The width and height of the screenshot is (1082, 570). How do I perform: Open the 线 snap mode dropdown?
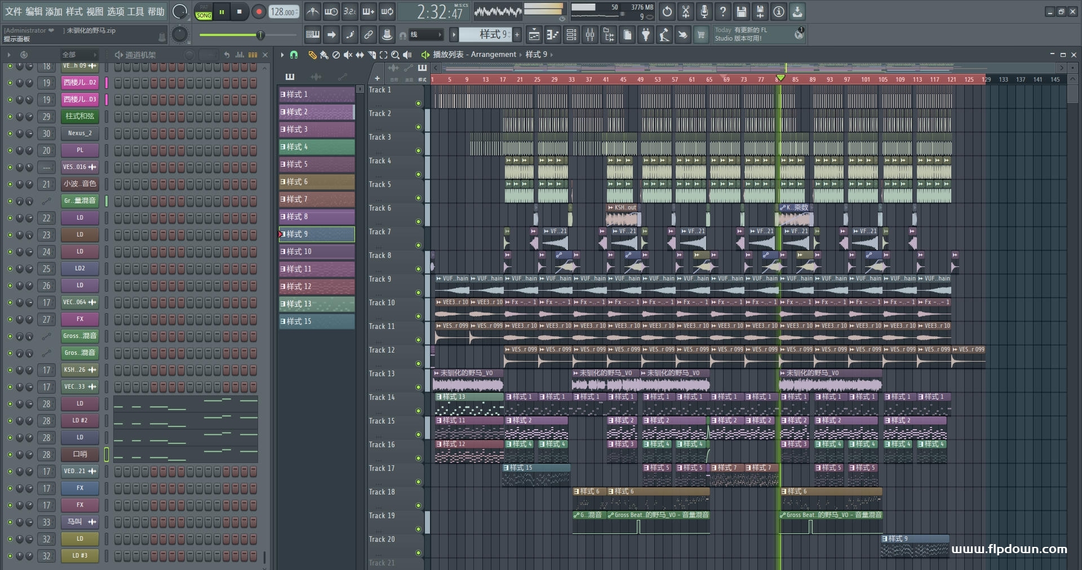(x=425, y=35)
